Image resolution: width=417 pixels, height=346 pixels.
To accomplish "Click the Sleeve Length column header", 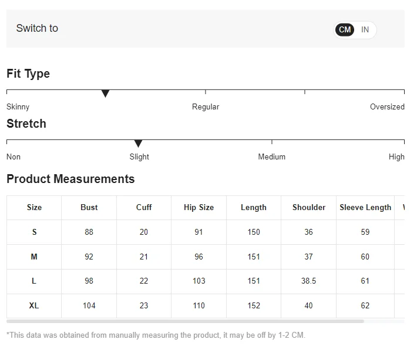I will (365, 208).
